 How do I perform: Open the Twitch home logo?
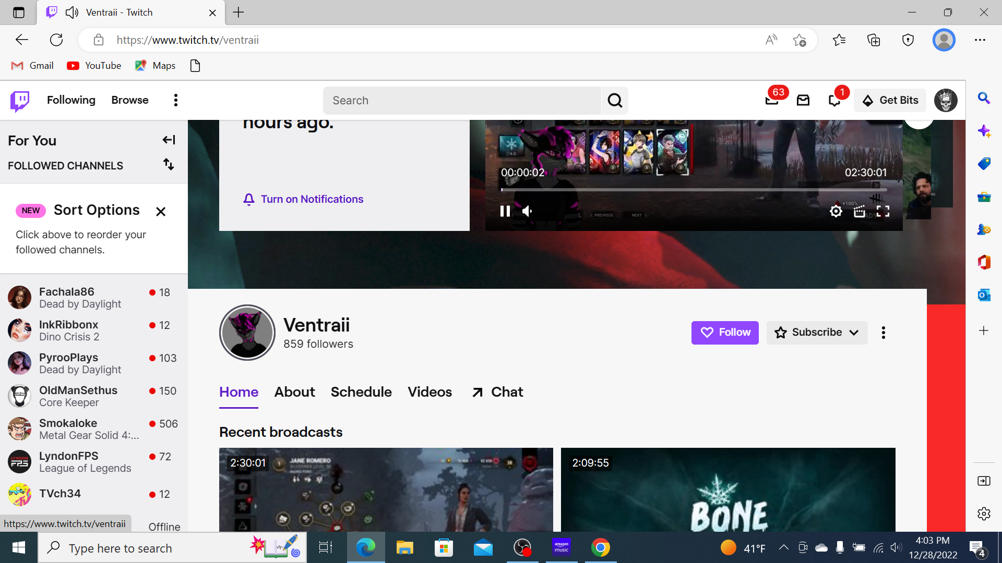(20, 101)
